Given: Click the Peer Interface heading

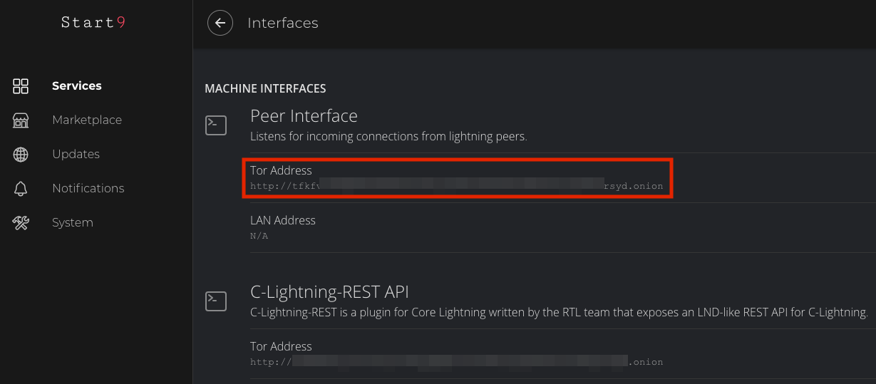Looking at the screenshot, I should tap(304, 115).
